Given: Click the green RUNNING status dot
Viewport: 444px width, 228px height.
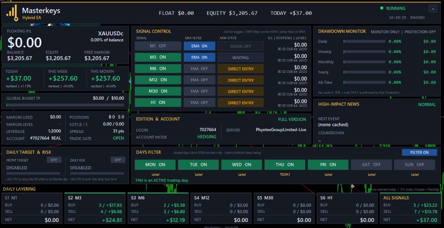Looking at the screenshot, I should pyautogui.click(x=382, y=8).
